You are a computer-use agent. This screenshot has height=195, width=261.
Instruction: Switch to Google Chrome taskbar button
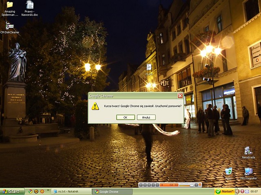coord(112,191)
